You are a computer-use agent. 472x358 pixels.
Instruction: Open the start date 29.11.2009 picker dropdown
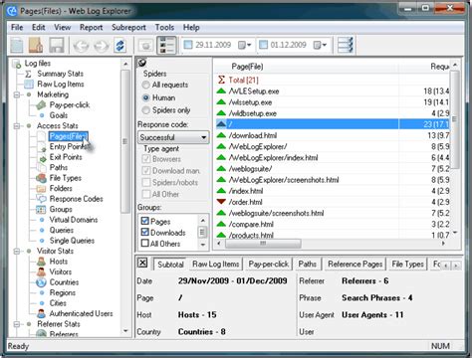pos(245,45)
